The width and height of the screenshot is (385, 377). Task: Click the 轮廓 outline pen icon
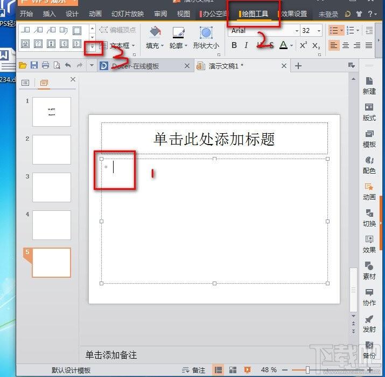pos(178,33)
